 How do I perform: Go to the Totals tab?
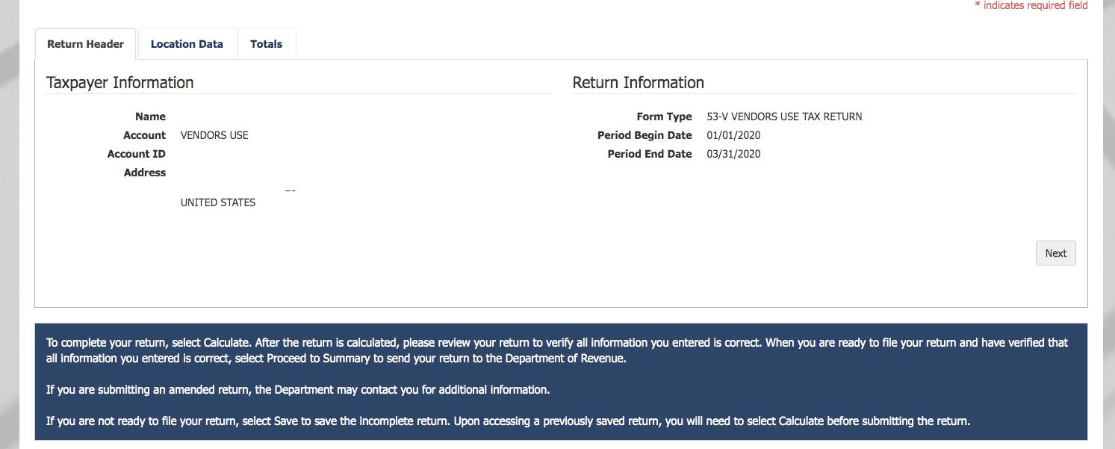266,44
